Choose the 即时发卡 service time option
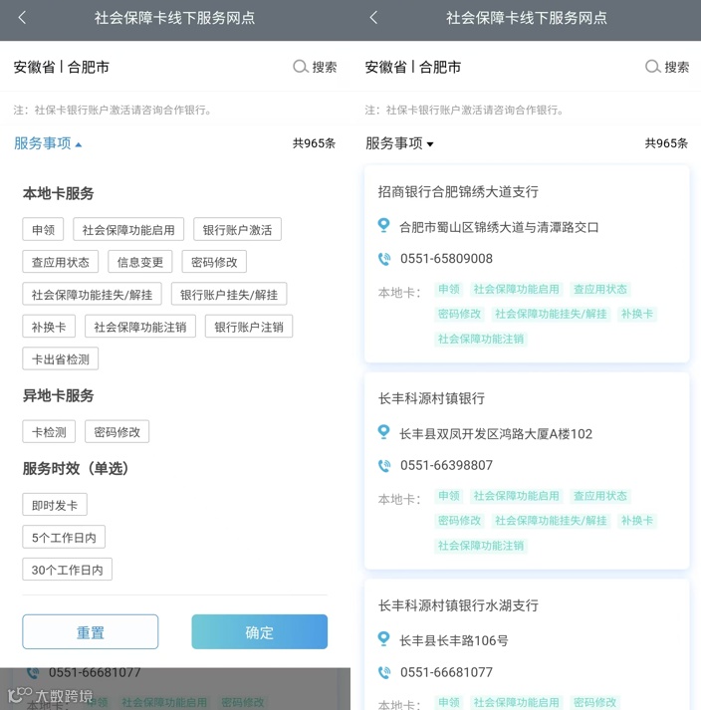Screen dimensions: 701x710 (55, 505)
